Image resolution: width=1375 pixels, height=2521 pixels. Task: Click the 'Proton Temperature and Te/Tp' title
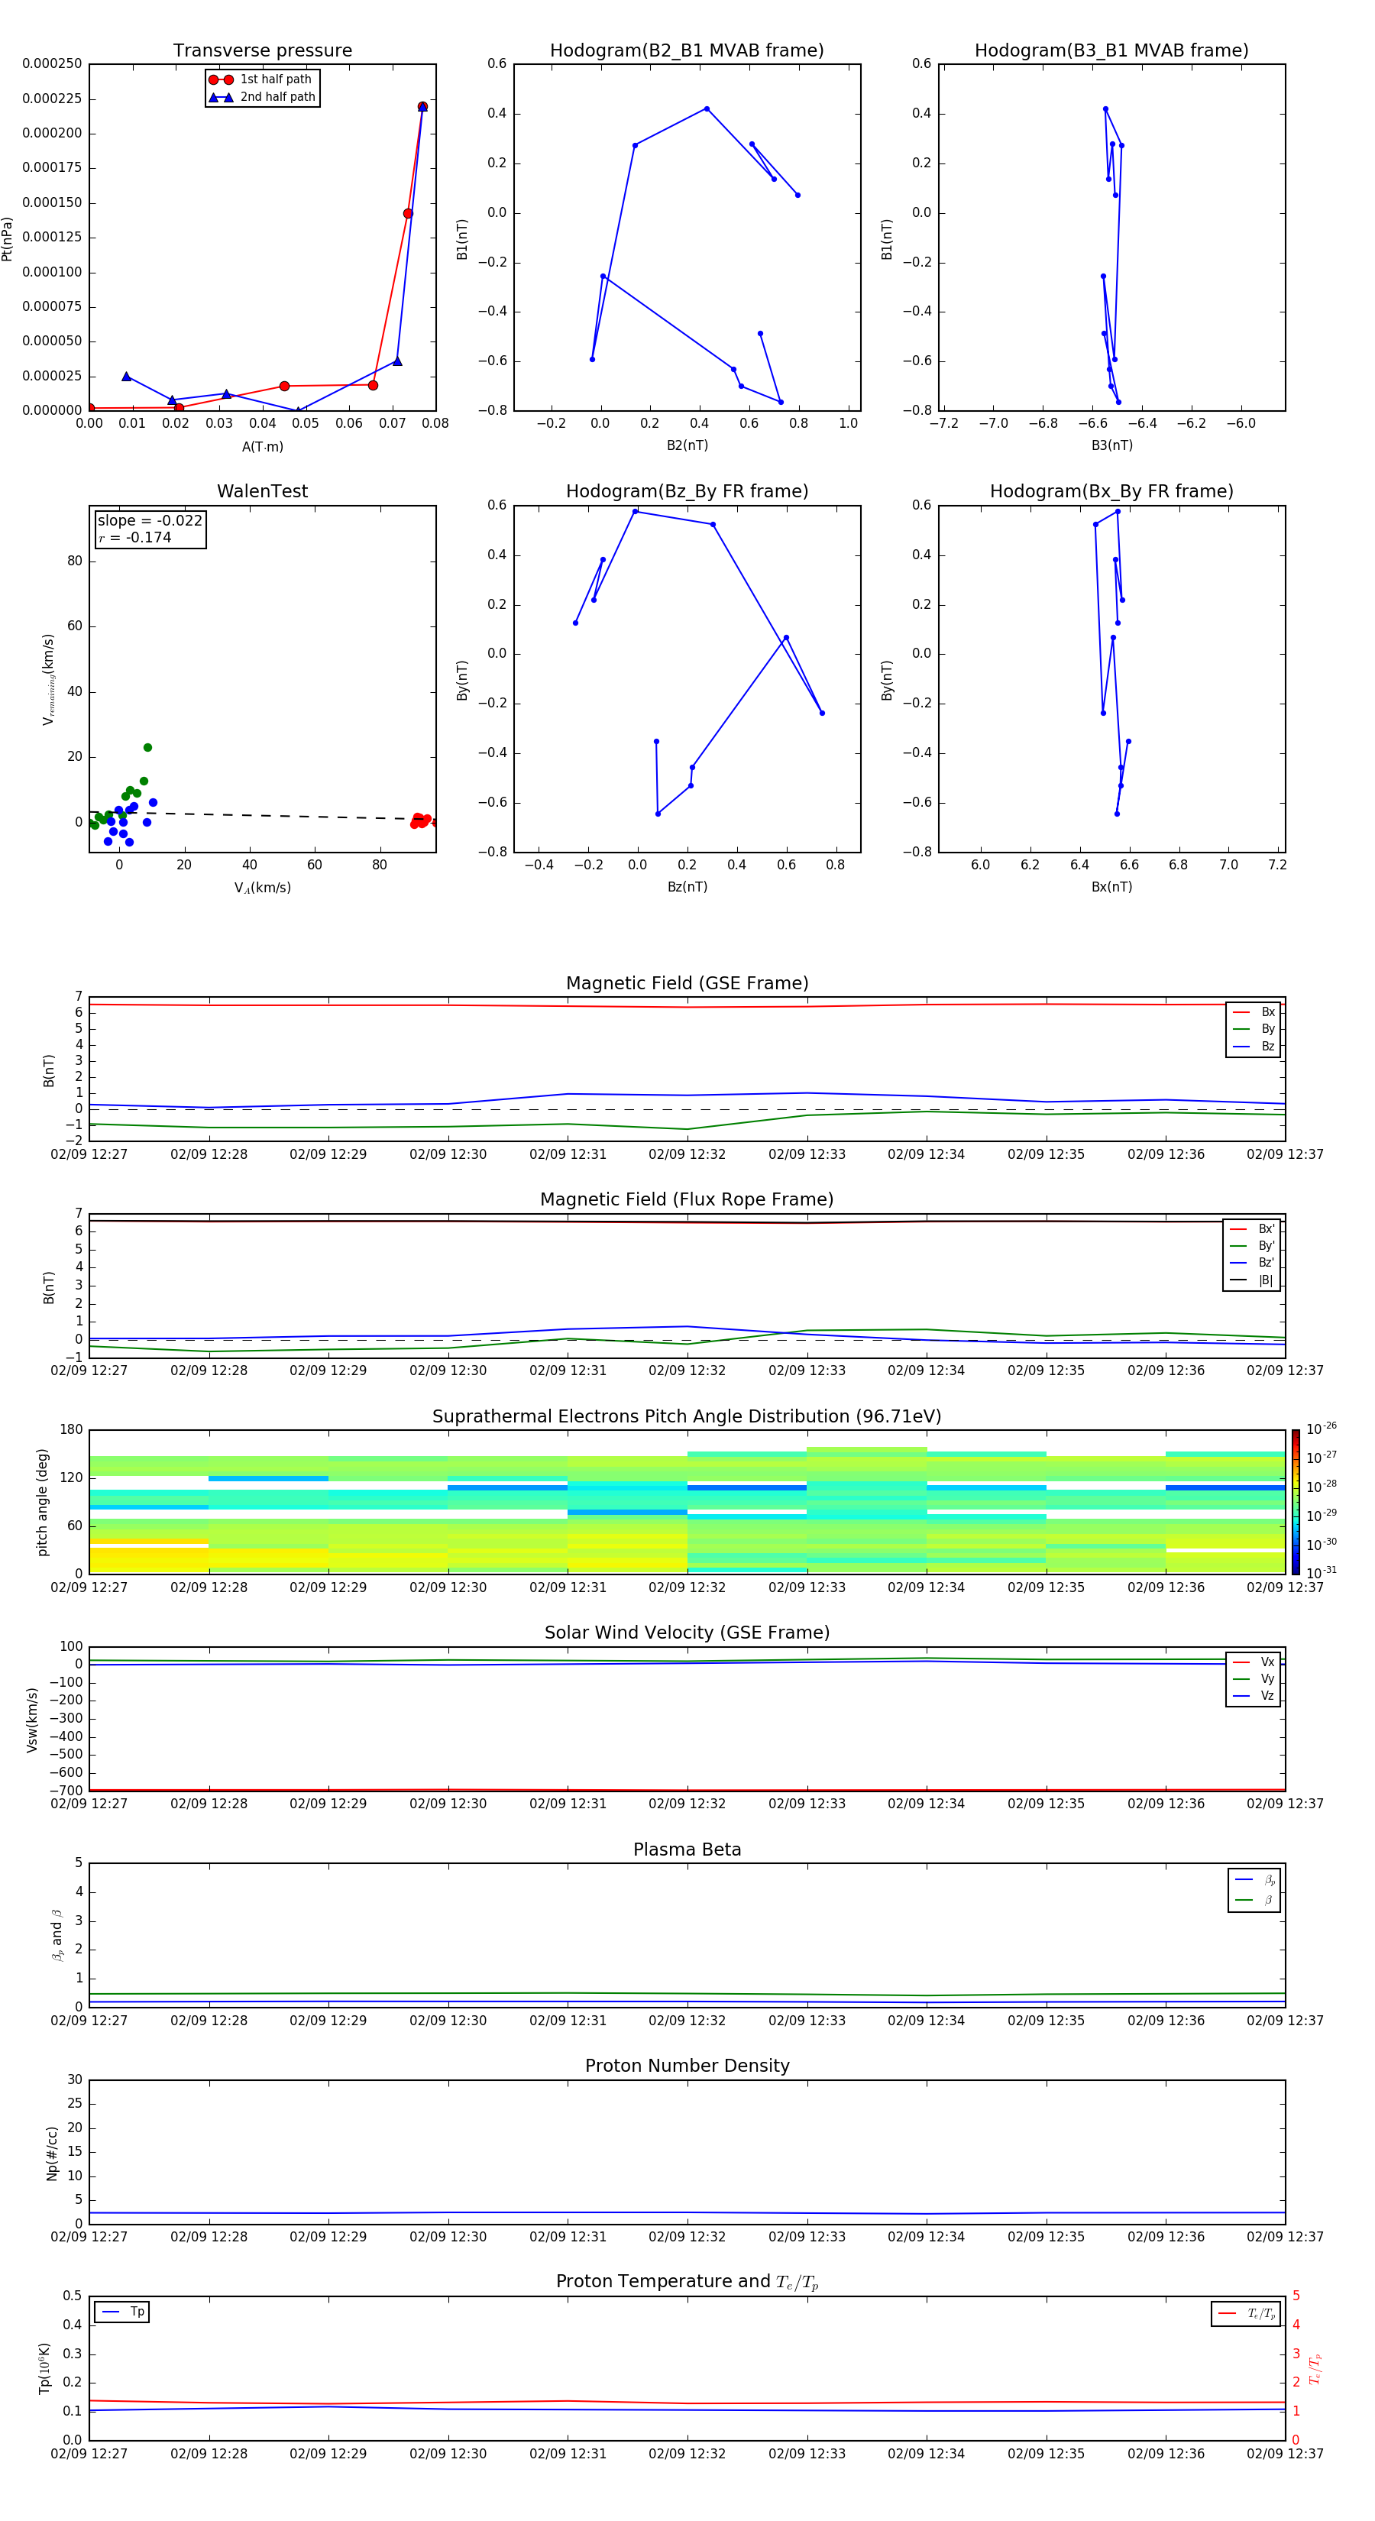coord(687,2282)
